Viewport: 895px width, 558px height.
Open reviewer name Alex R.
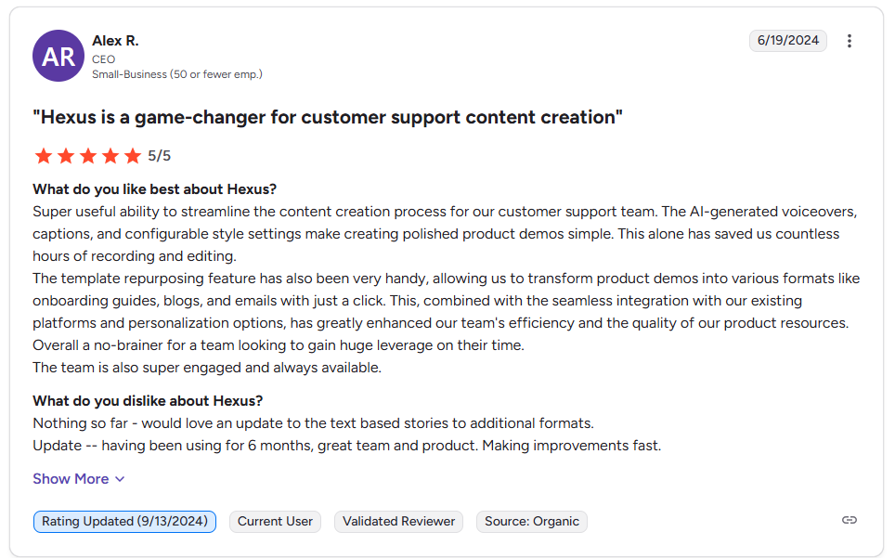point(115,41)
